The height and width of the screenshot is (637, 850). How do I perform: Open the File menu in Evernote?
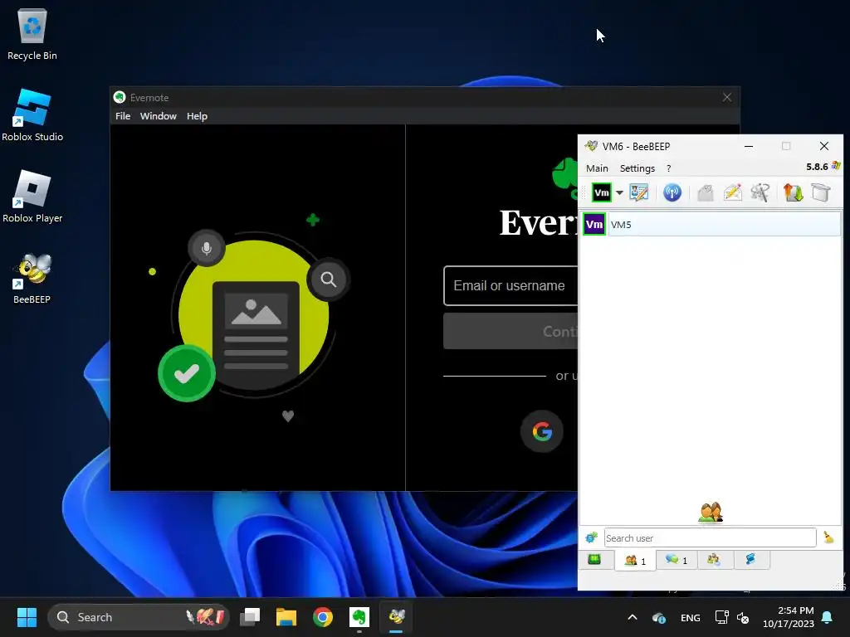(x=123, y=116)
